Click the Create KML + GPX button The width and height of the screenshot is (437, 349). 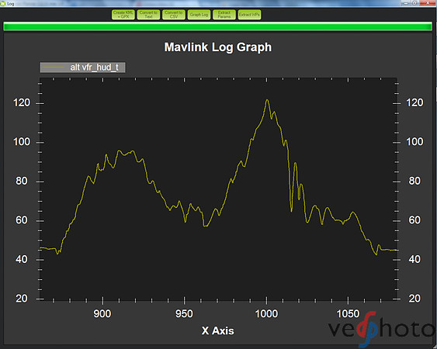point(123,15)
